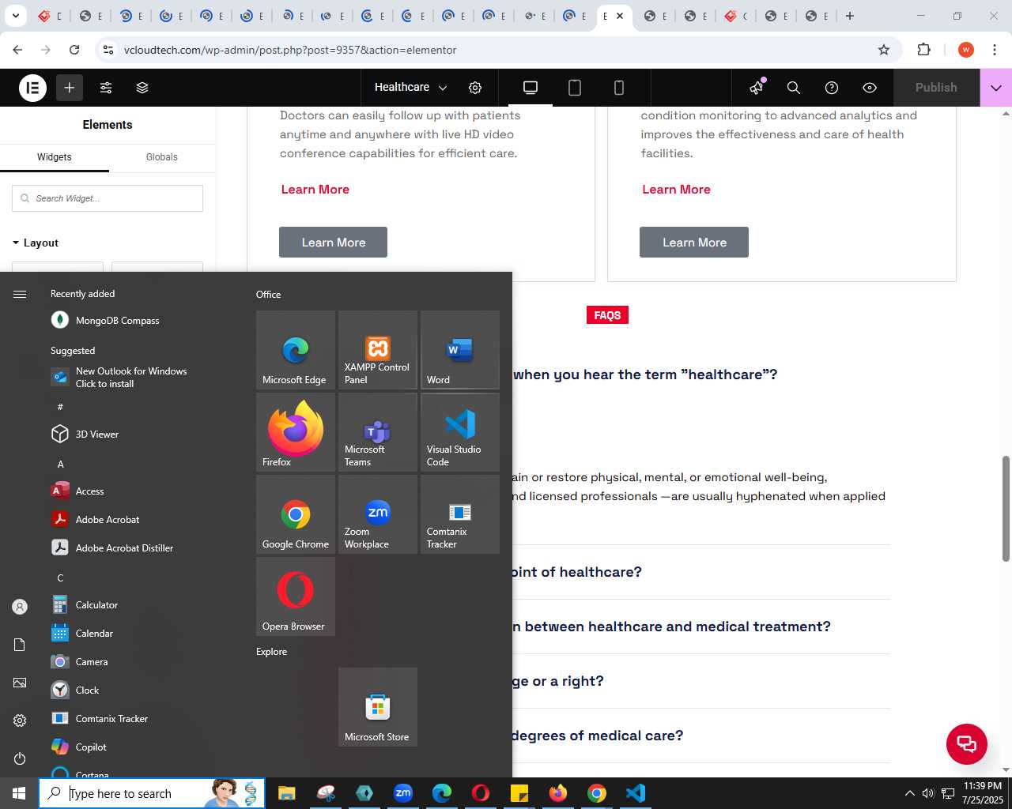Click the right card gray Learn More button
This screenshot has height=809, width=1012.
(x=694, y=243)
